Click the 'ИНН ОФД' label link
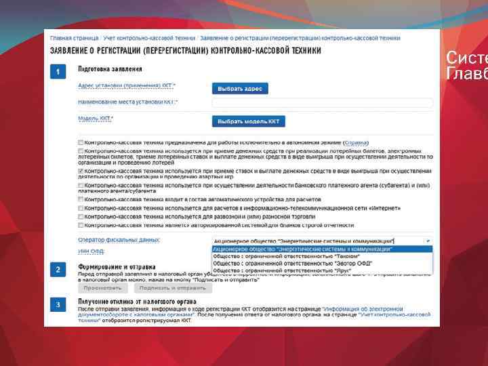Image resolution: width=488 pixels, height=366 pixels. click(91, 251)
